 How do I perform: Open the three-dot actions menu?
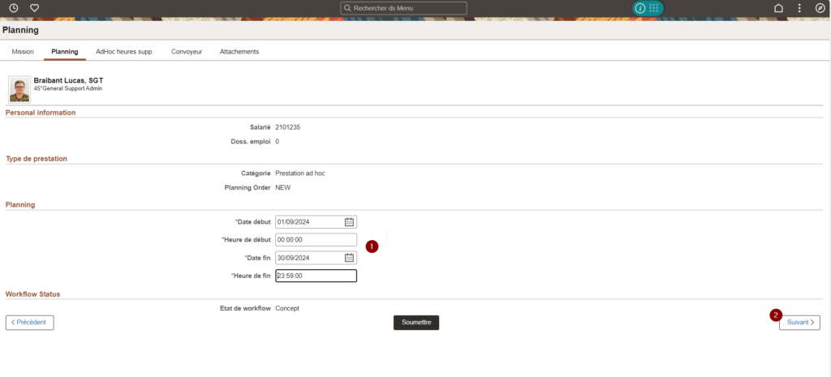[799, 8]
